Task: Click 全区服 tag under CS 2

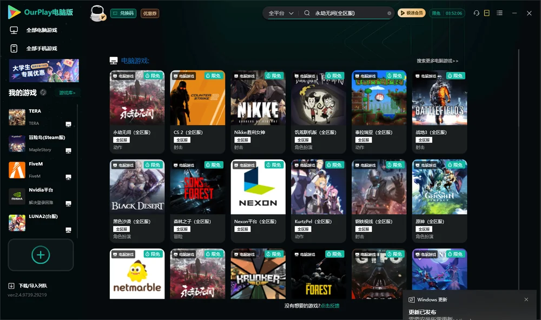Action: [x=182, y=140]
